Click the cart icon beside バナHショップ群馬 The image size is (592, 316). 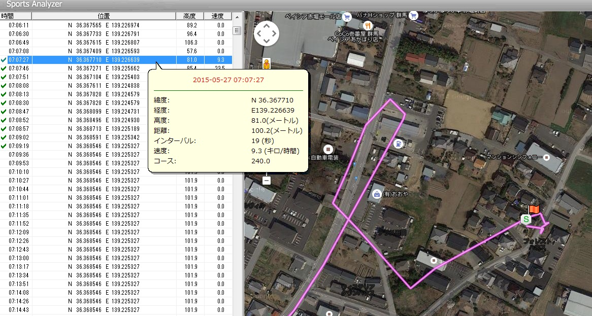(x=412, y=16)
